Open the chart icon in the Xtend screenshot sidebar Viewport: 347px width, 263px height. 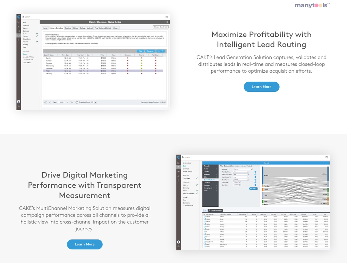[x=19, y=22]
